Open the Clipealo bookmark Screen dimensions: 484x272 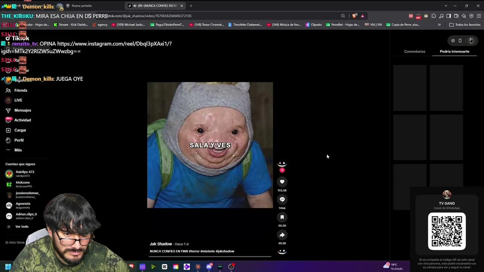pyautogui.click(x=313, y=25)
